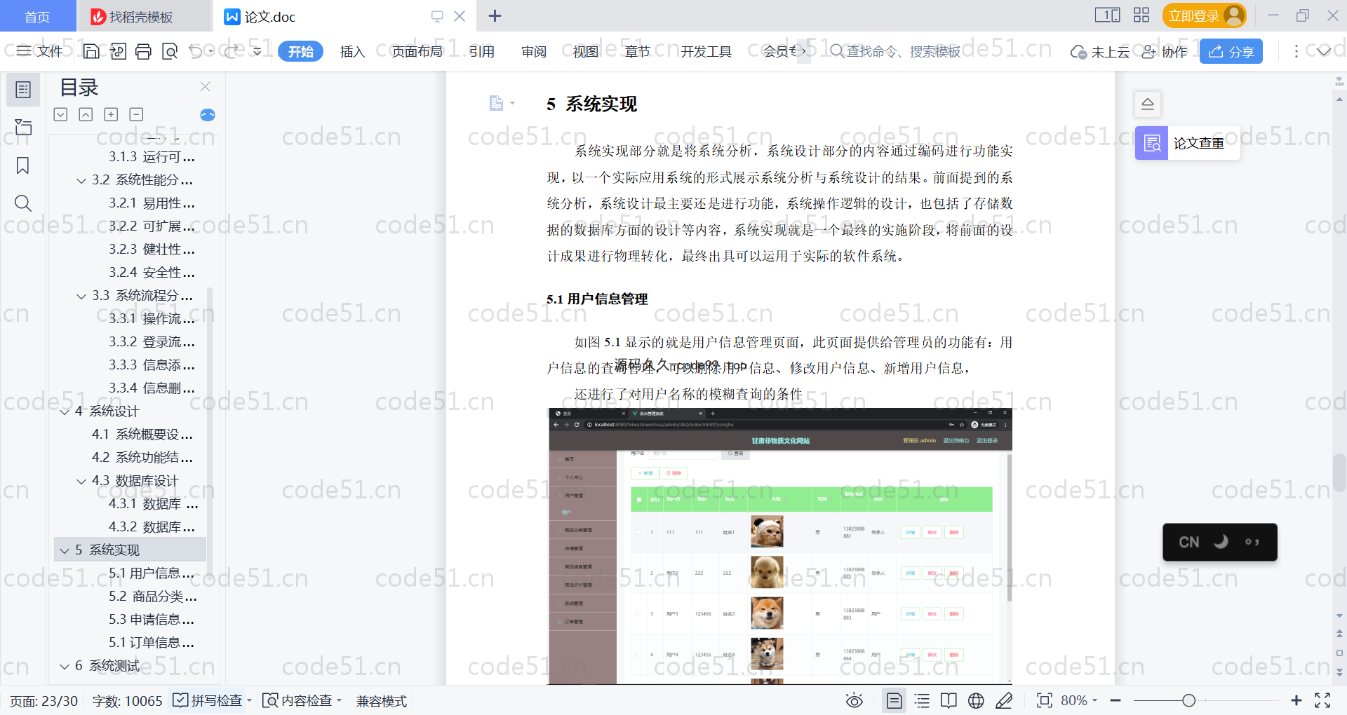Click the search commands input field
The height and width of the screenshot is (715, 1347).
895,51
